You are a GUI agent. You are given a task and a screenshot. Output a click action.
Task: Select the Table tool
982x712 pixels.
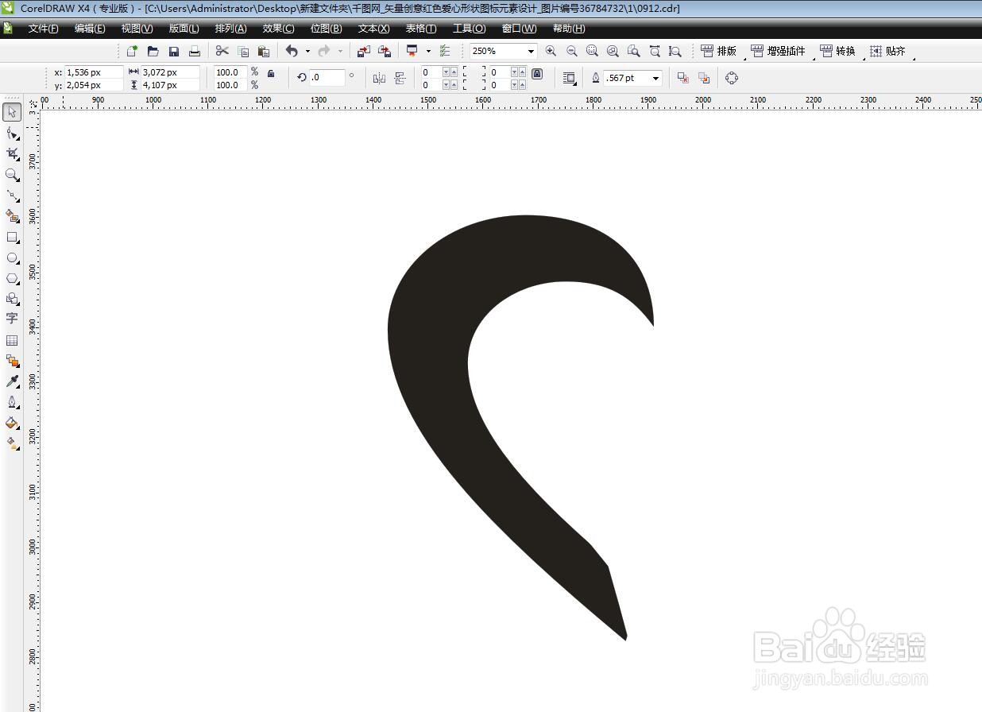(x=12, y=340)
